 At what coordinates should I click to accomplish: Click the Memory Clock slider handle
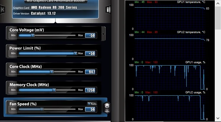pyautogui.click(x=54, y=90)
